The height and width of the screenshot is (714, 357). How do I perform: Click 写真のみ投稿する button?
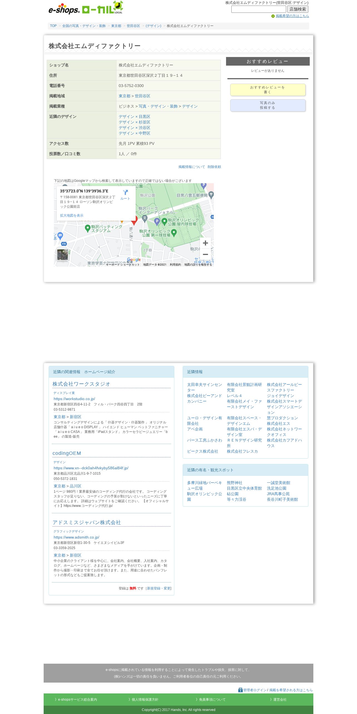coord(268,105)
